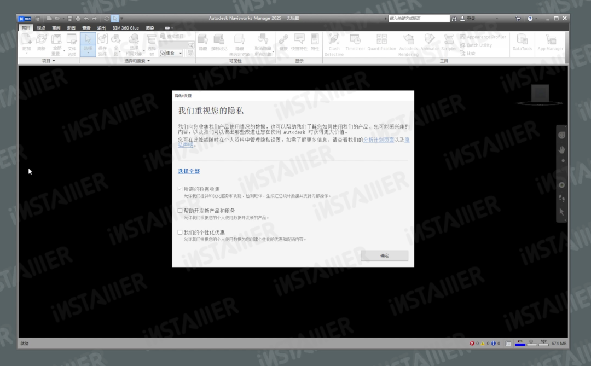Click the Reset All (全部重置) icon
The image size is (591, 366).
pyautogui.click(x=56, y=39)
